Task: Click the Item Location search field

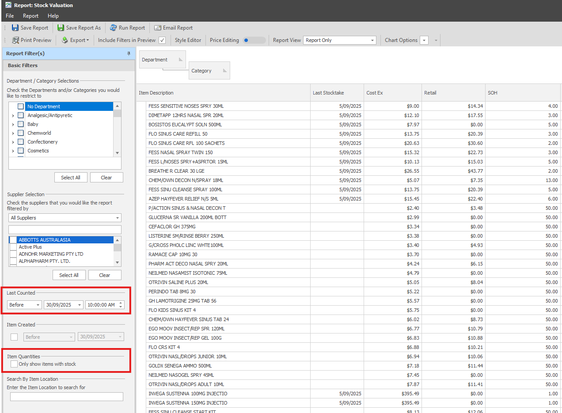Action: coord(67,397)
